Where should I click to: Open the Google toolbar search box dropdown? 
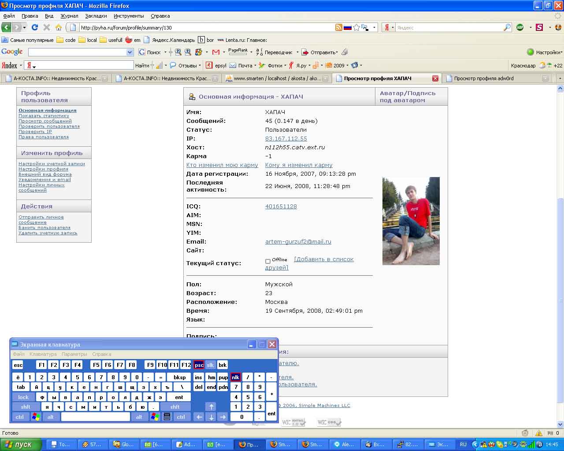pyautogui.click(x=130, y=52)
